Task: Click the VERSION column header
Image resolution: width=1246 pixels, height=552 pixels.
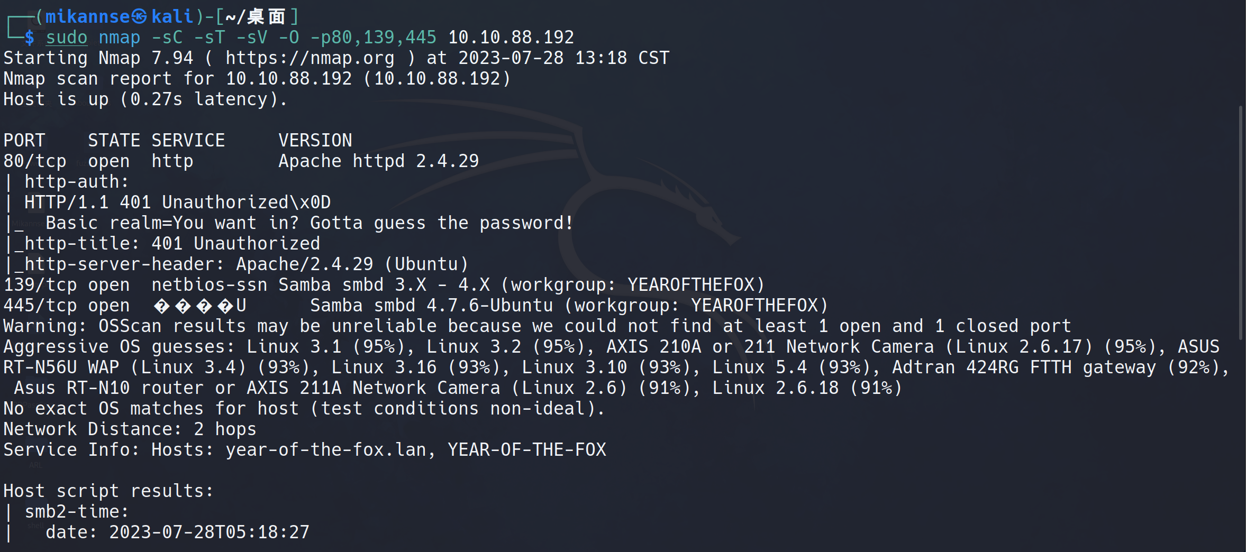Action: click(315, 141)
